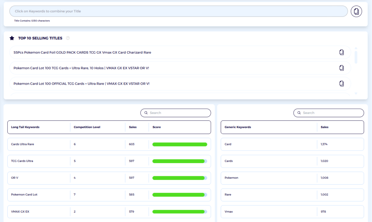
Task: Sort by Competition Level column header
Action: tap(87, 127)
